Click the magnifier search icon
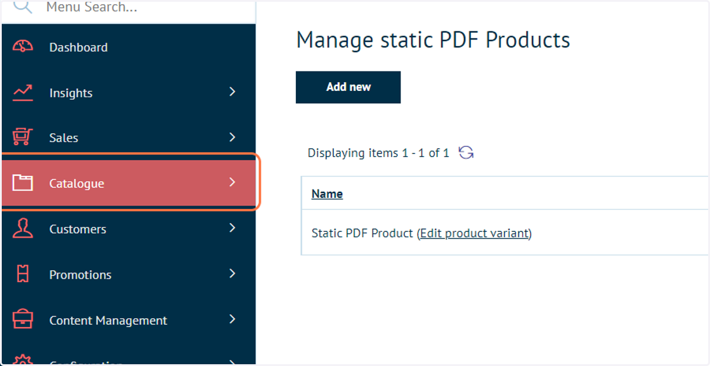 pos(22,6)
